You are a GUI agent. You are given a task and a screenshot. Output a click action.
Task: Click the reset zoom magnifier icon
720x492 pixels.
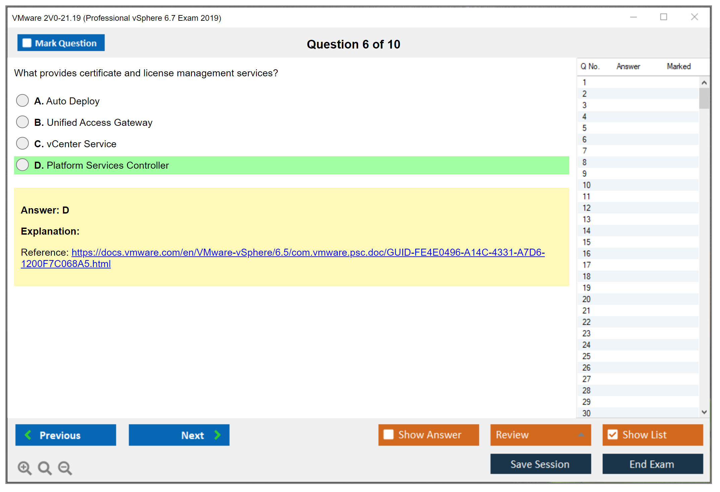pos(45,468)
